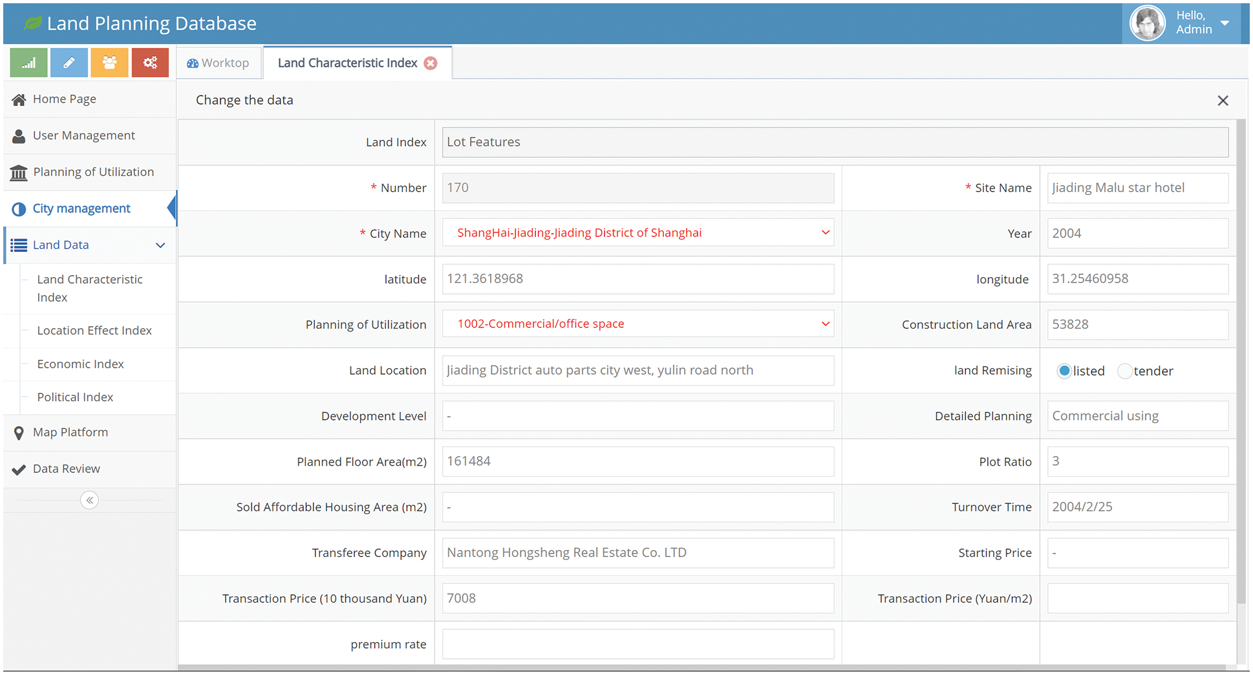Viewport: 1253px width, 675px height.
Task: Open the User Management person icon
Action: (x=19, y=136)
